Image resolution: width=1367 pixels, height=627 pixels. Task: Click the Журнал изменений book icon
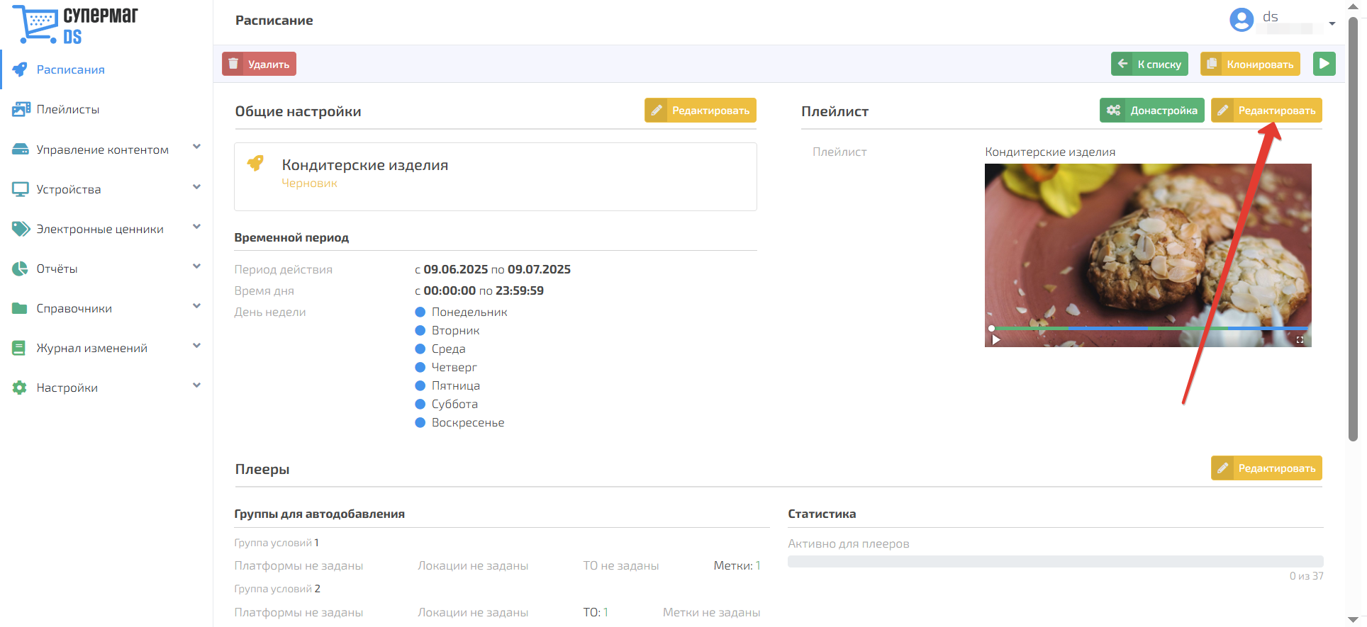pos(19,348)
